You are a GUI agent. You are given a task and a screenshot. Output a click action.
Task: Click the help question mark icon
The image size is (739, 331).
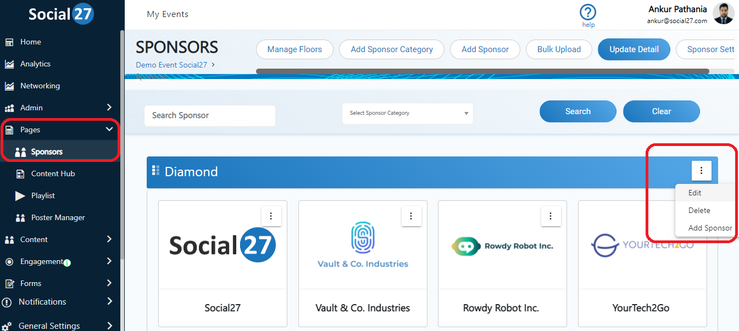pos(588,13)
